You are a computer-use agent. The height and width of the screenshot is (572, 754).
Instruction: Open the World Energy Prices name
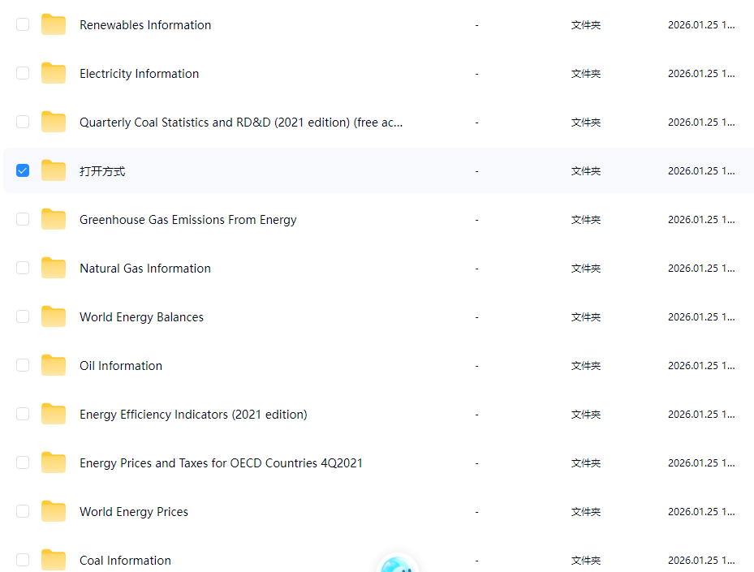pyautogui.click(x=134, y=512)
